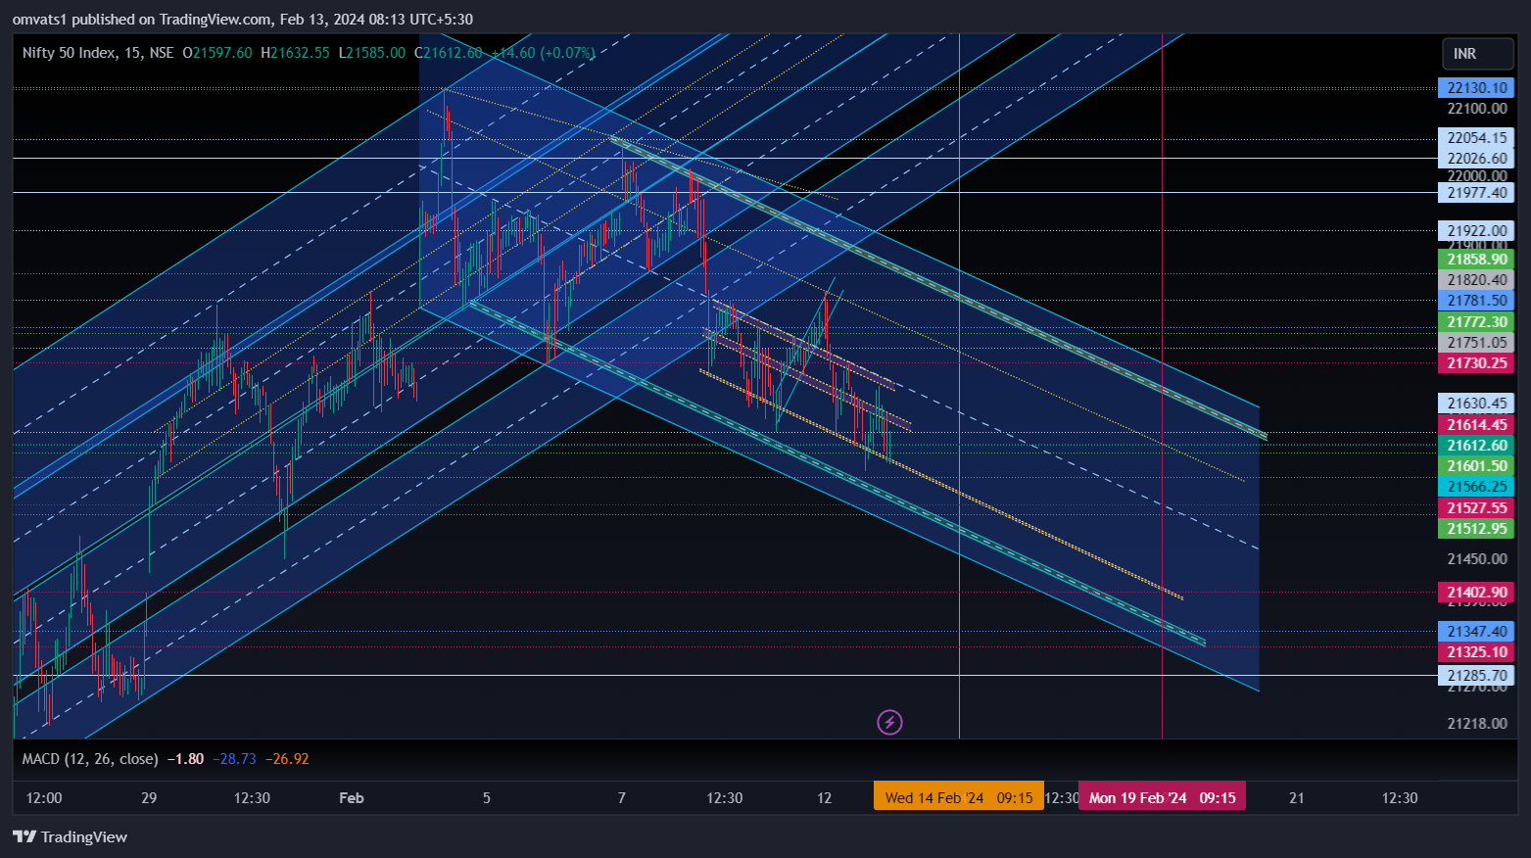The width and height of the screenshot is (1531, 858).
Task: Click the blue 21781.50 price label
Action: [1476, 301]
